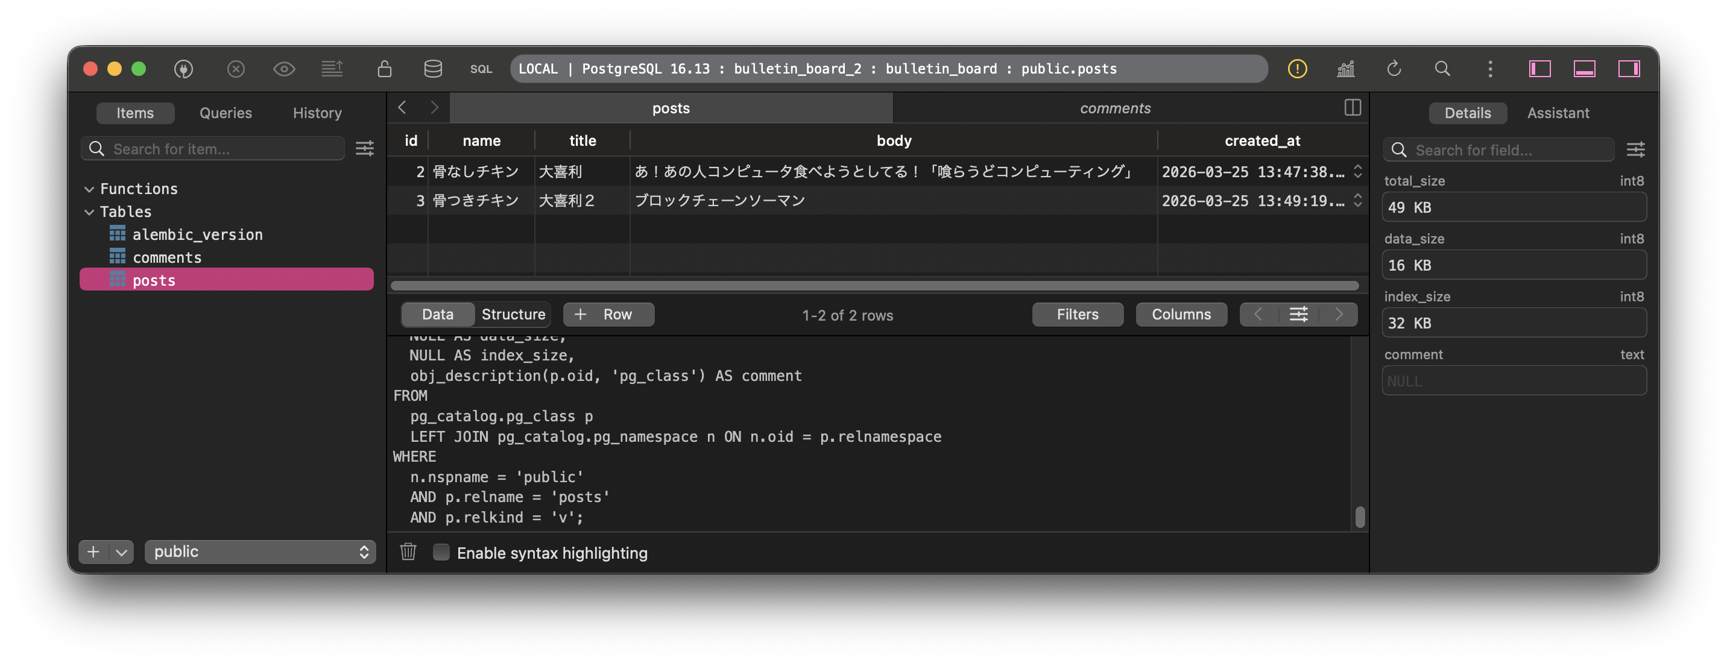Enable safe mode via the lock icon
This screenshot has width=1727, height=663.
coord(384,68)
